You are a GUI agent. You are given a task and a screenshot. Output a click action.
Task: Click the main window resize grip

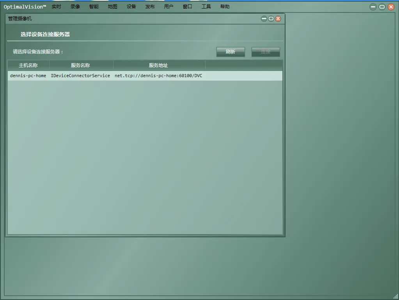[396, 296]
